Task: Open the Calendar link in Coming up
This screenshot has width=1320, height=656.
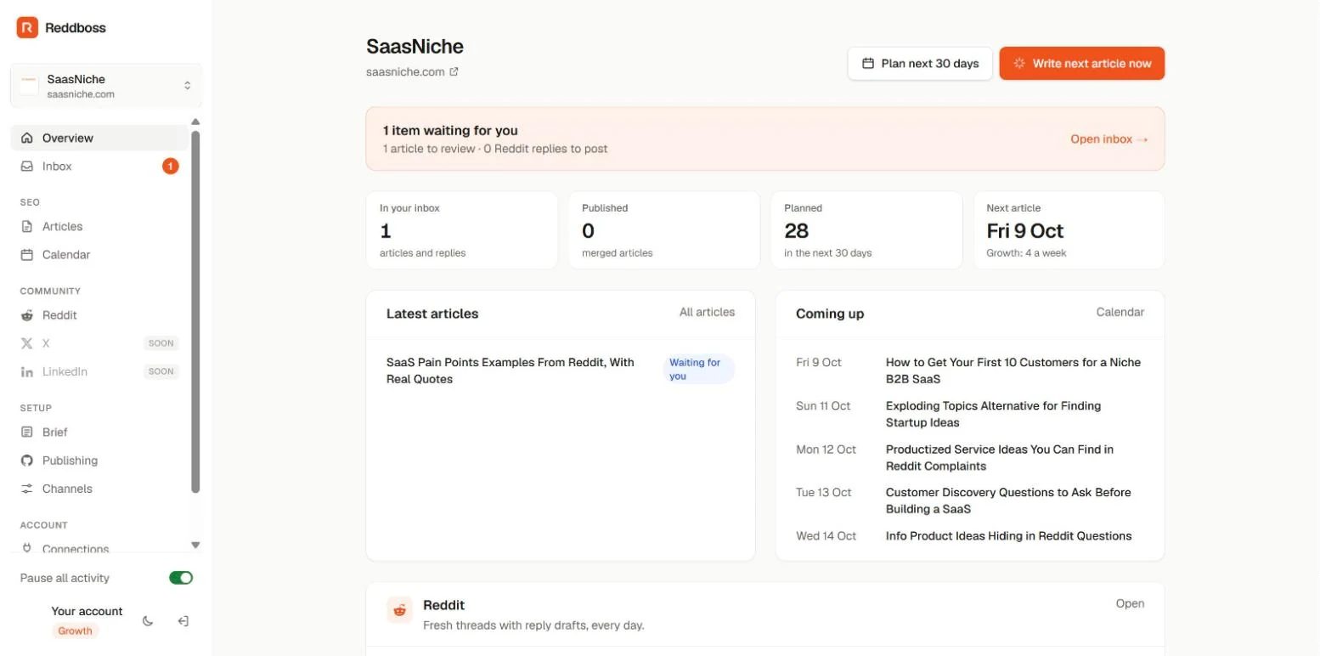Action: click(1120, 313)
